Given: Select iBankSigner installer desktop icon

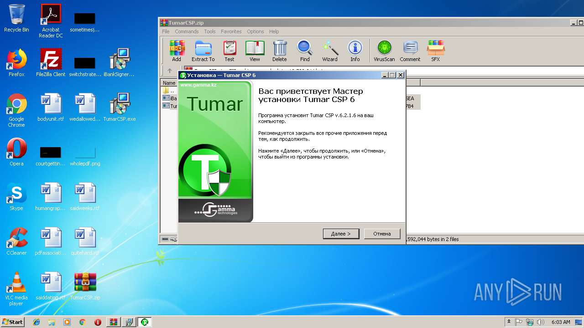Looking at the screenshot, I should click(x=119, y=63).
